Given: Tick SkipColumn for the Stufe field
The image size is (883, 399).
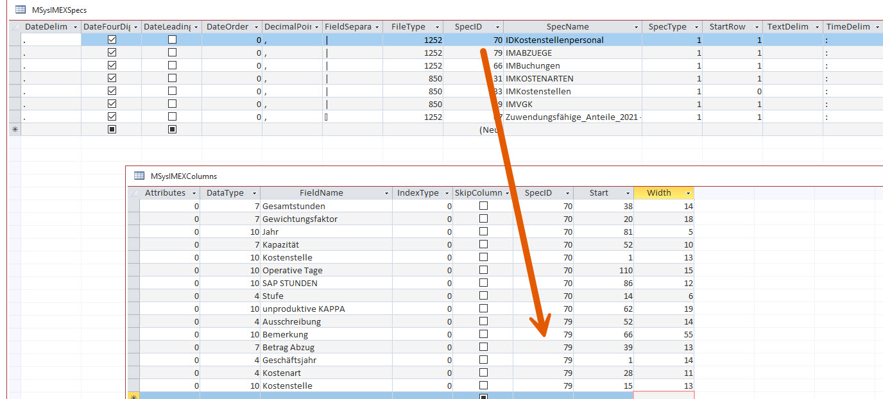Looking at the screenshot, I should 483,296.
